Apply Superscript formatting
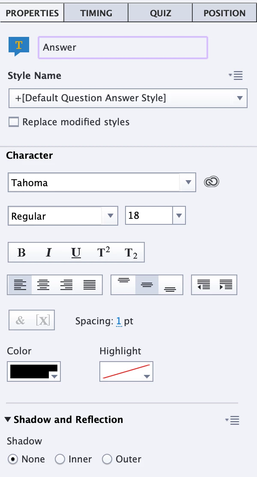This screenshot has height=477, width=257. coord(103,253)
